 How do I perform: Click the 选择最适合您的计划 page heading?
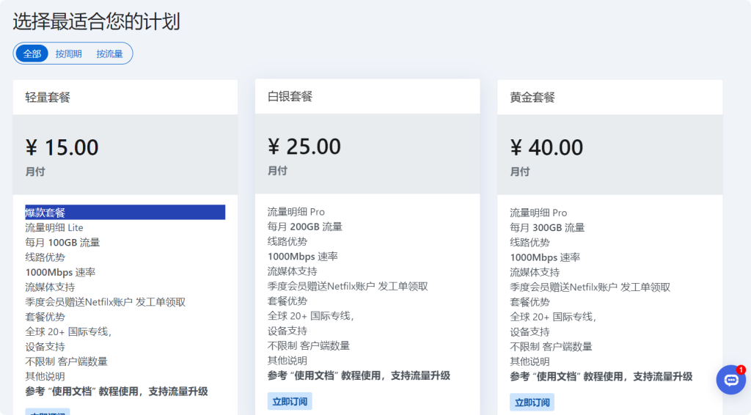click(x=96, y=21)
